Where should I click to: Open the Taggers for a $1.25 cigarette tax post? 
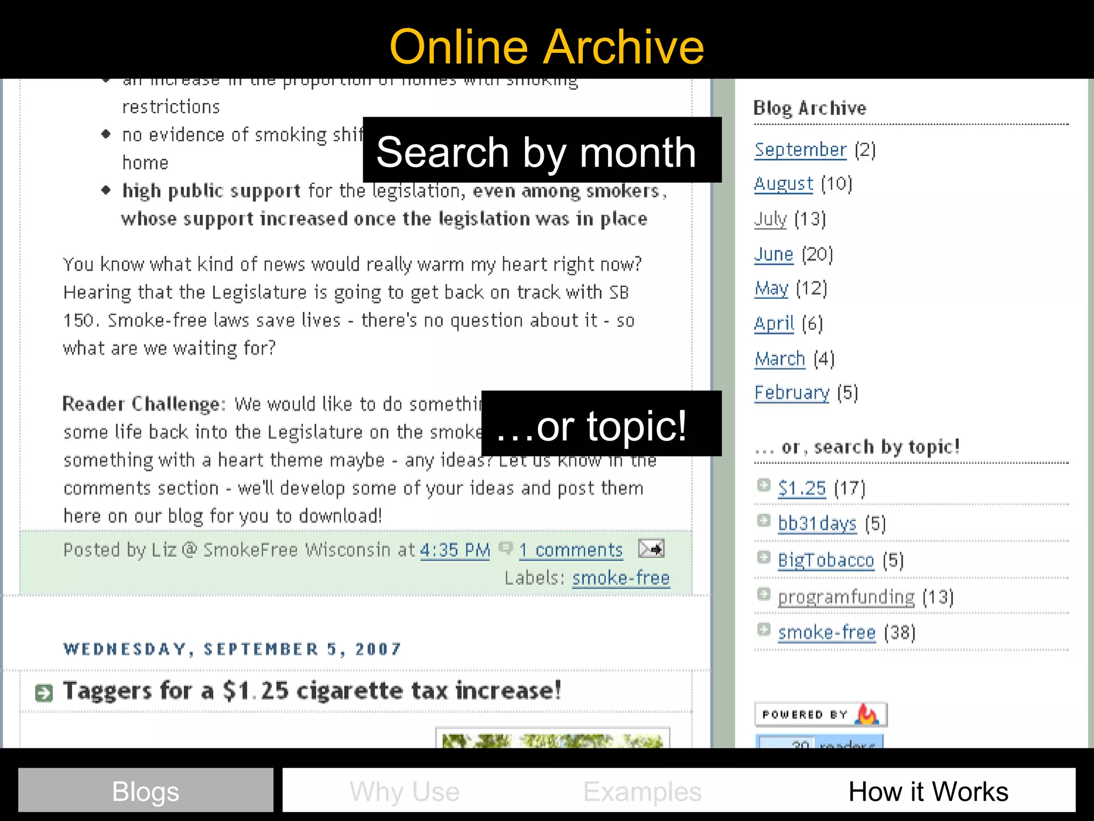[x=312, y=691]
